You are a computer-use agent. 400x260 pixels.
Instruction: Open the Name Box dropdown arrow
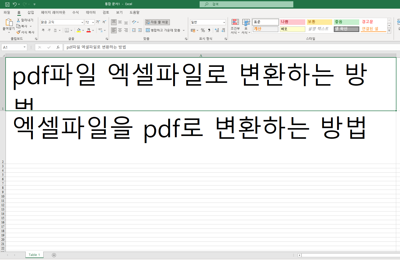pos(24,47)
